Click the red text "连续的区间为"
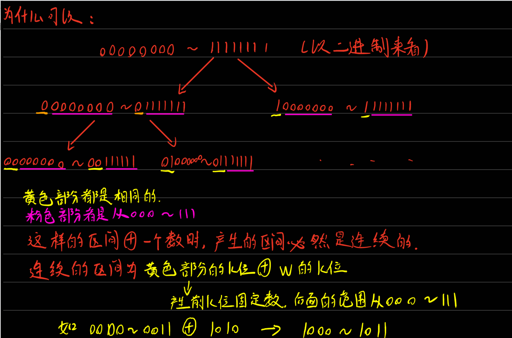This screenshot has height=338, width=512. pos(83,269)
